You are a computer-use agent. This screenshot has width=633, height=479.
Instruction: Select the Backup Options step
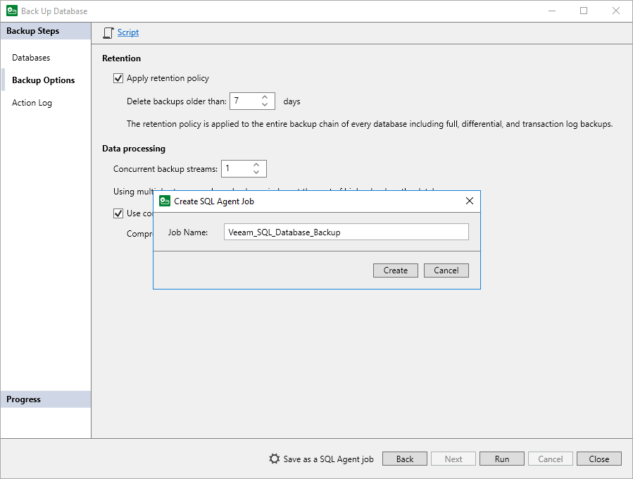pyautogui.click(x=43, y=80)
